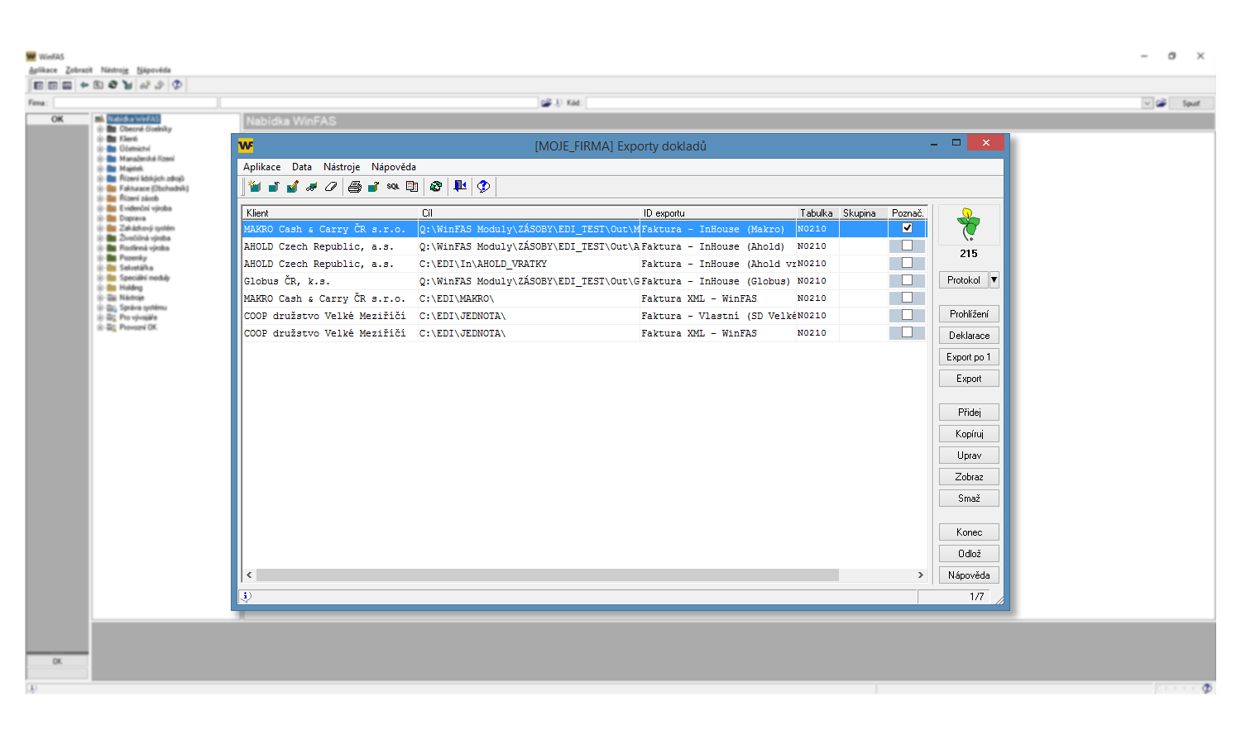Click the horizontal scrollbar thumb in the export list
This screenshot has height=744, width=1241.
547,575
